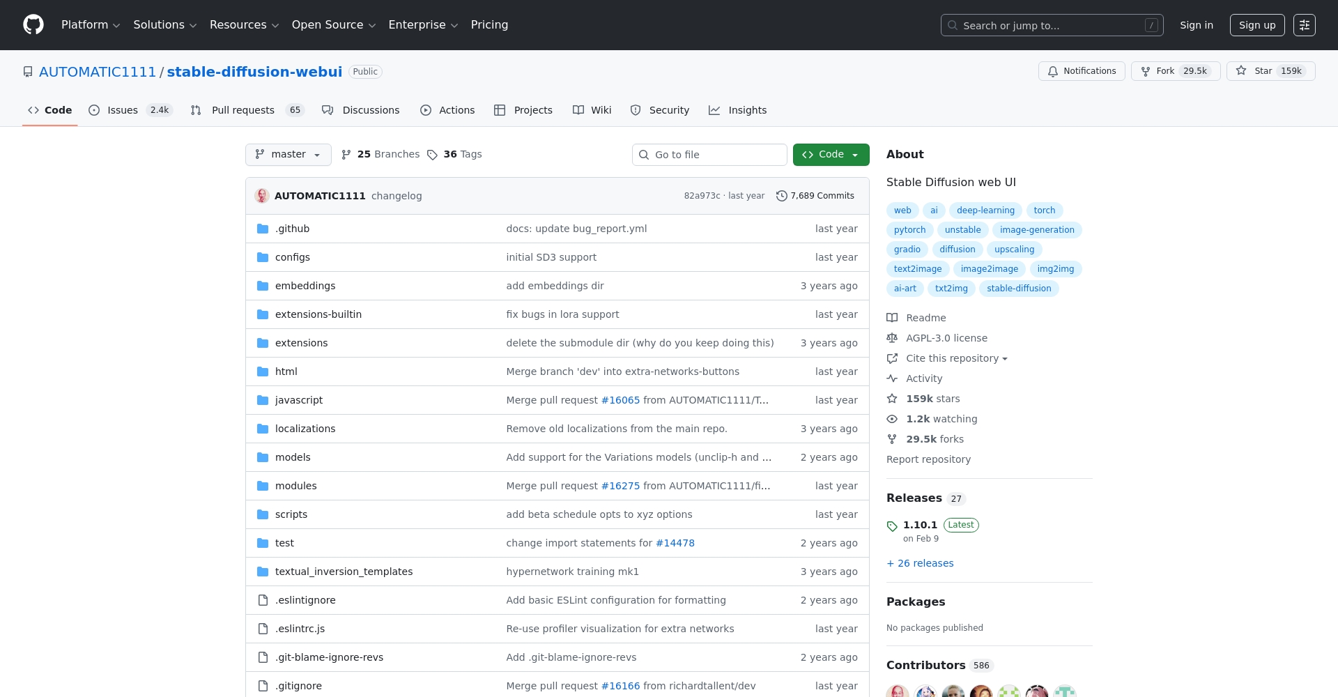This screenshot has width=1338, height=697.
Task: Open the Platform navigation menu
Action: click(91, 25)
